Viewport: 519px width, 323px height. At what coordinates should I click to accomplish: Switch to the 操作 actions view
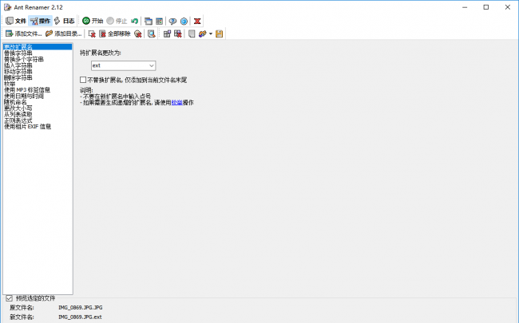click(40, 21)
